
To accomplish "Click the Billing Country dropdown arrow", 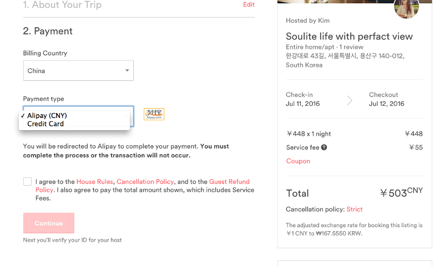I will (127, 71).
